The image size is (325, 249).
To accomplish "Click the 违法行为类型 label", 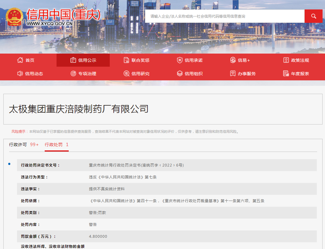I will click(34, 177).
